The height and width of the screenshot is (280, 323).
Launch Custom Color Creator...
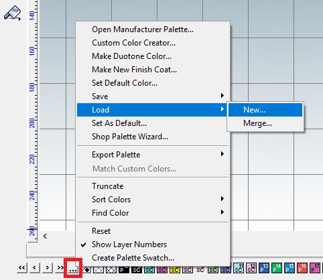(153, 43)
